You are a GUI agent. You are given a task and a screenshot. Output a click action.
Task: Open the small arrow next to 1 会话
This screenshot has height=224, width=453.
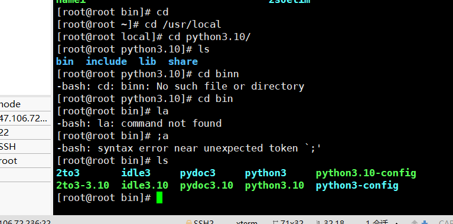coord(396,223)
